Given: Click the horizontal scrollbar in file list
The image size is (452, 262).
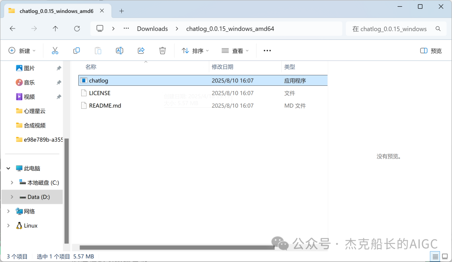Looking at the screenshot, I should coord(177,247).
